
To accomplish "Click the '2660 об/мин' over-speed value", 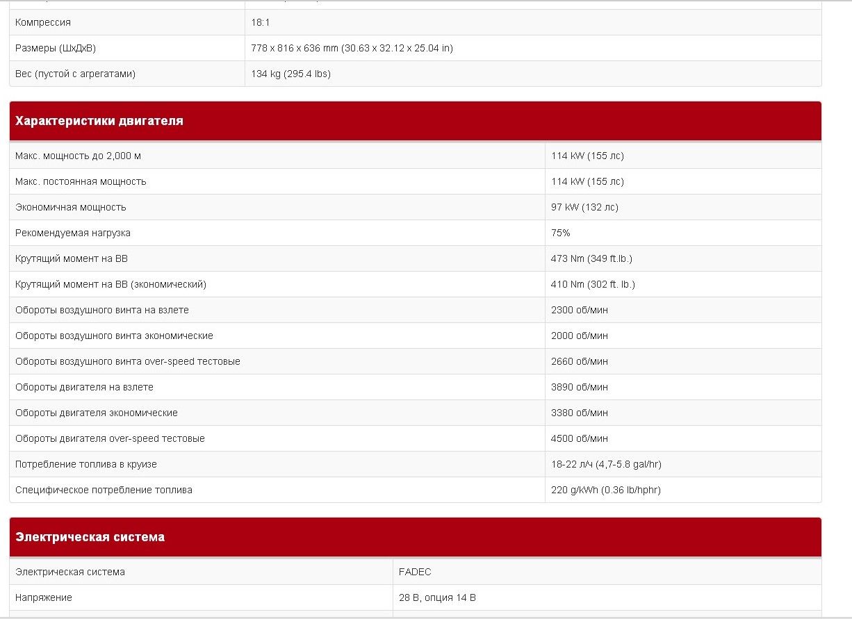I will click(x=579, y=361).
